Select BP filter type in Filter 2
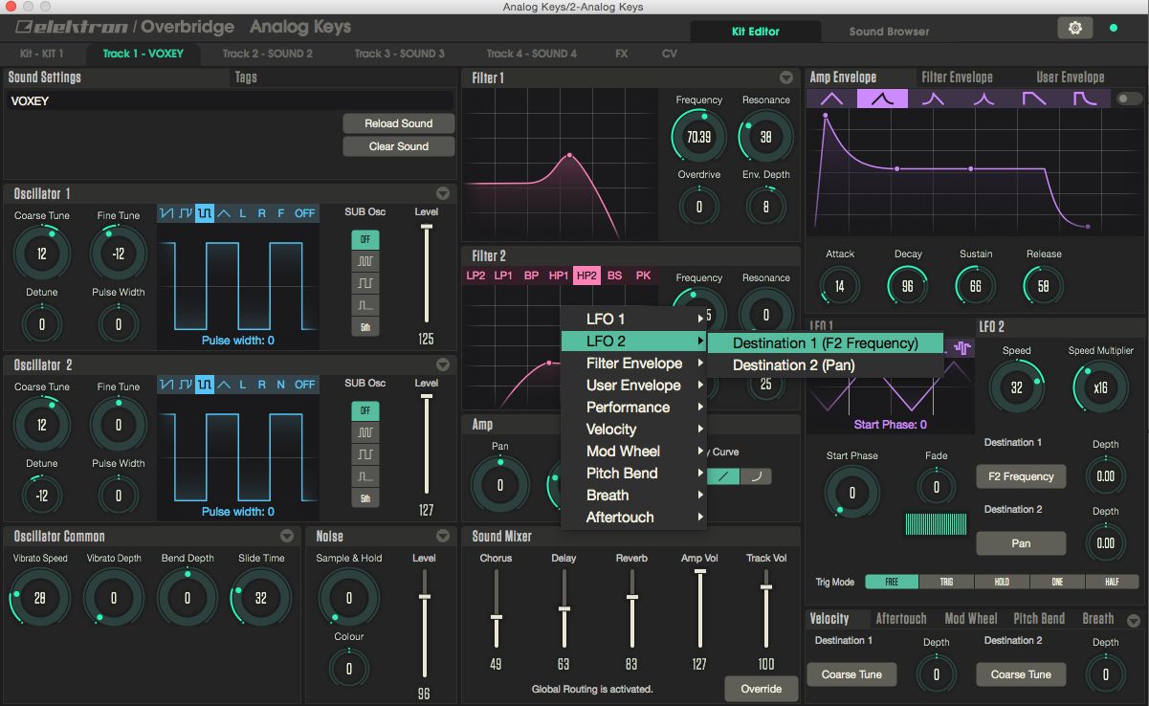 [532, 276]
